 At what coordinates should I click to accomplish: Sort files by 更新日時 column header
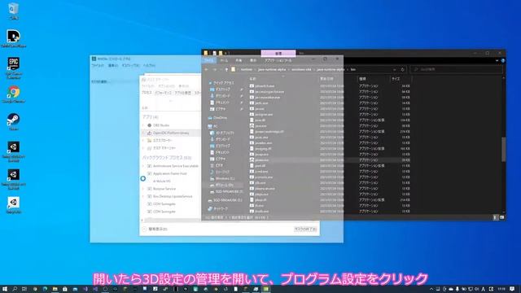[326, 79]
